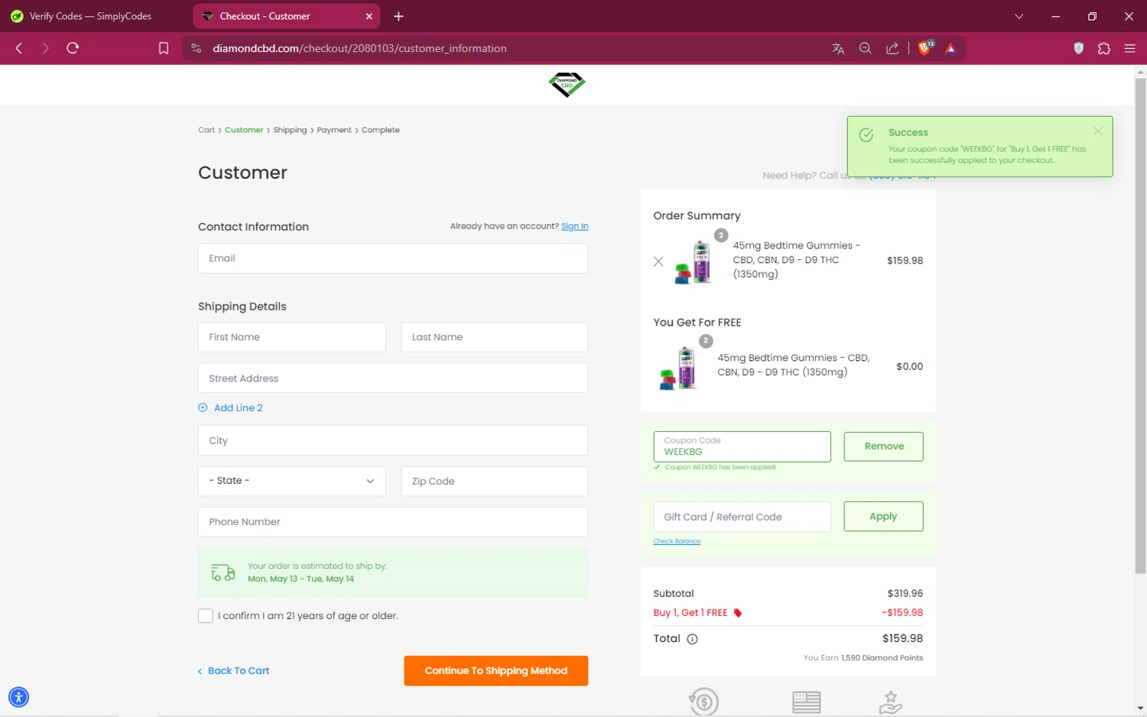Click the Buy 1, Get 1 FREE tag icon
The image size is (1147, 717).
(x=738, y=613)
